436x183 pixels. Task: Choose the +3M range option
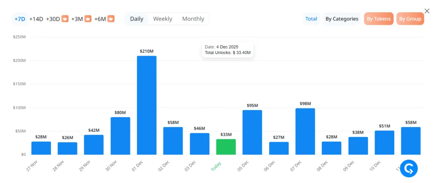tap(77, 19)
